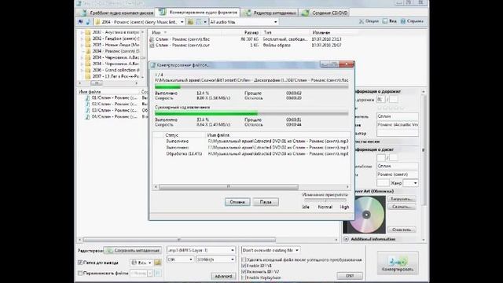Select the '2007 - 13 Лет в Рок-н-Ролле' folder
The width and height of the screenshot is (503, 283).
(x=112, y=76)
